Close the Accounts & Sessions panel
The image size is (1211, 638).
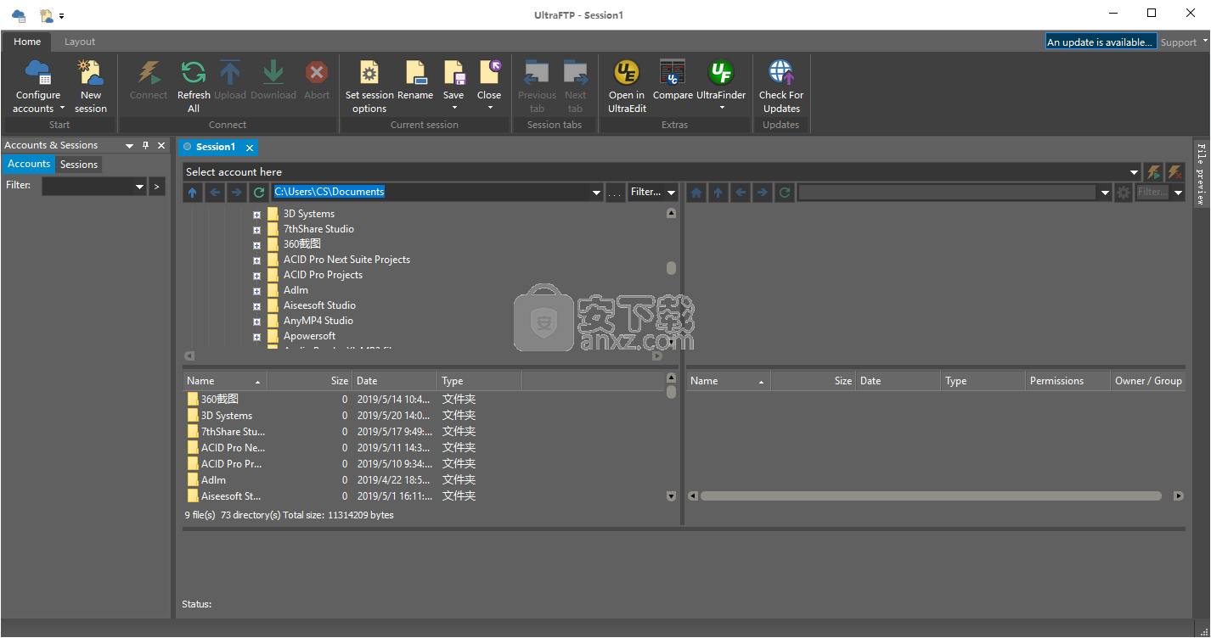[x=161, y=146]
